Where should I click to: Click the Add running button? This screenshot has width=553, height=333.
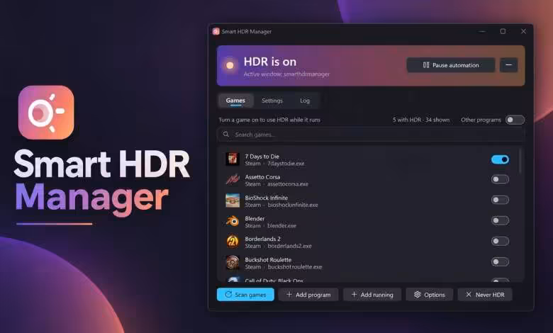pos(372,295)
